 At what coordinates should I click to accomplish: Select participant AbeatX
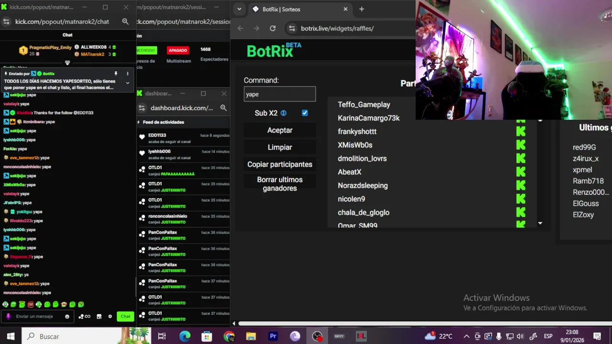[350, 172]
